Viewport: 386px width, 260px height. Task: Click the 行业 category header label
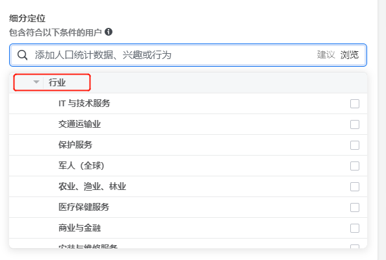coord(57,82)
